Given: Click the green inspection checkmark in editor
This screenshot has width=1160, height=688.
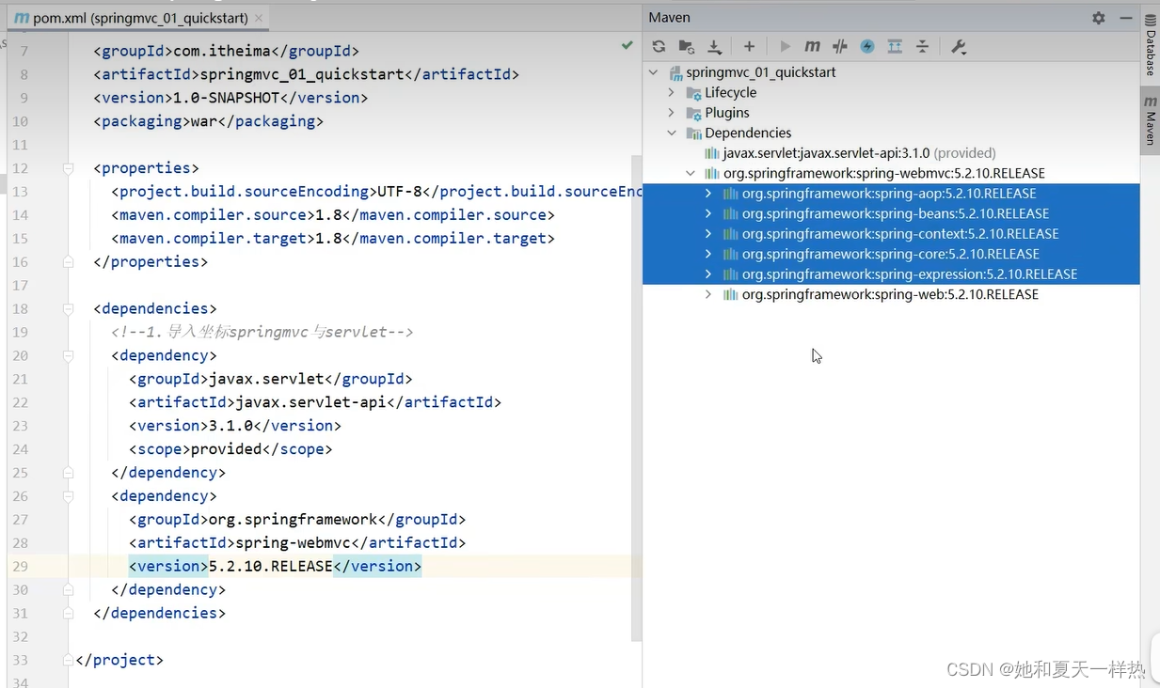Looking at the screenshot, I should coord(628,45).
